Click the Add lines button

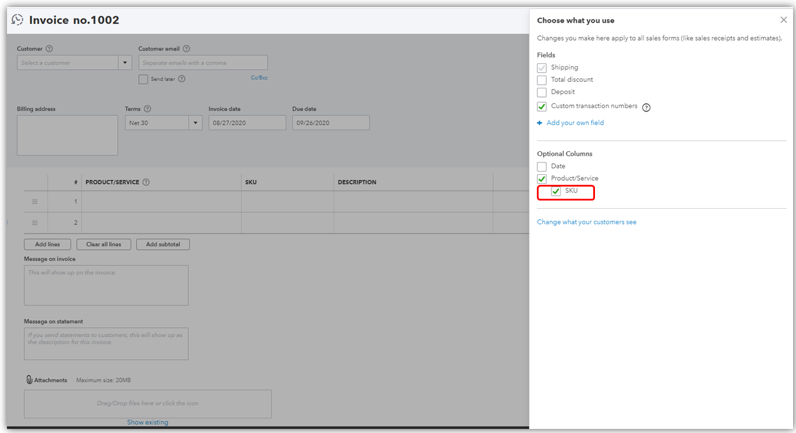pos(48,245)
